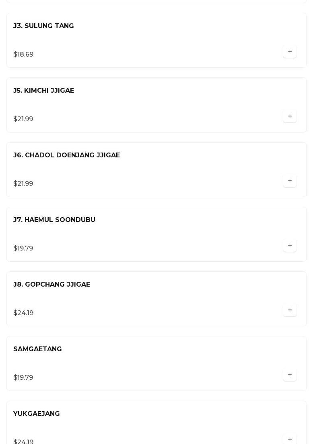Open J8. GOPCHANG JJIGAE title

tap(51, 284)
